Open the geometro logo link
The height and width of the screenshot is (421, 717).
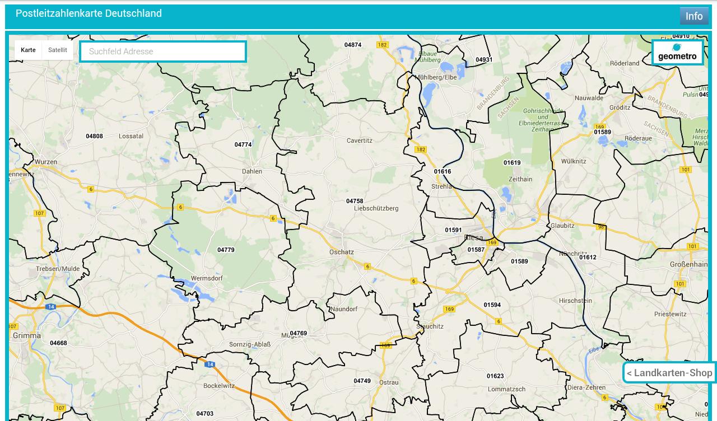point(677,52)
